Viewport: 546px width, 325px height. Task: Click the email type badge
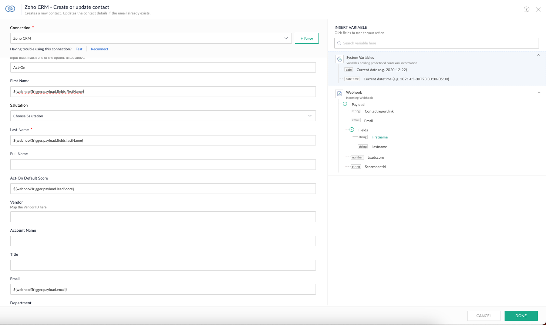coord(355,120)
